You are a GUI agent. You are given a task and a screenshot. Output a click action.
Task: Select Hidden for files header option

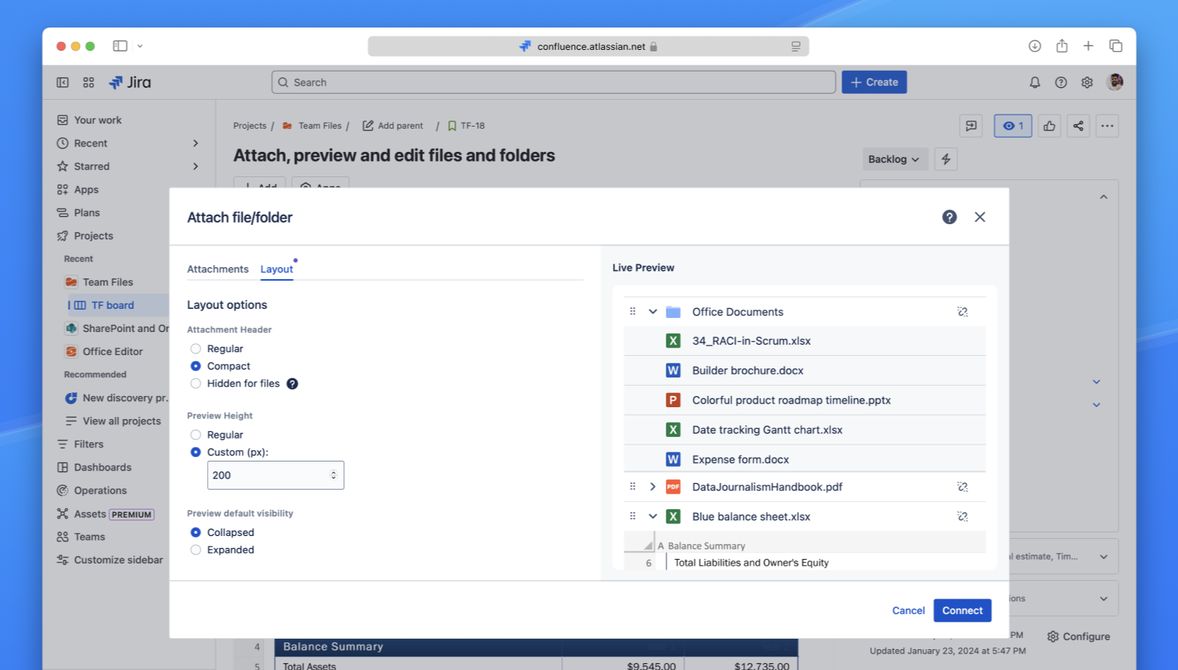pos(196,383)
